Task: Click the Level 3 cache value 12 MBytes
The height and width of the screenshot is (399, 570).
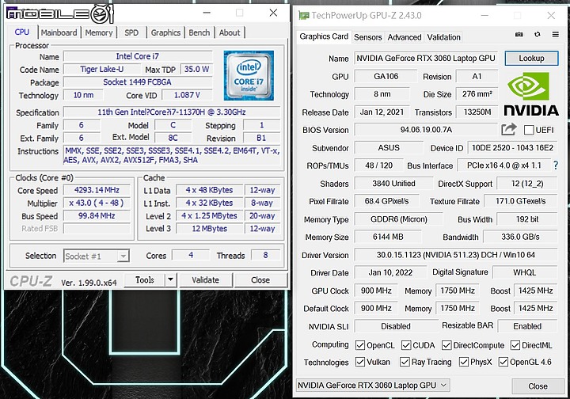Action: click(x=209, y=229)
